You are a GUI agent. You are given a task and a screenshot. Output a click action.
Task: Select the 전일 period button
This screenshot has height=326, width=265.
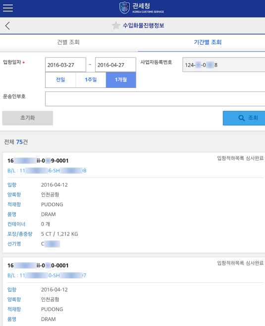(60, 80)
